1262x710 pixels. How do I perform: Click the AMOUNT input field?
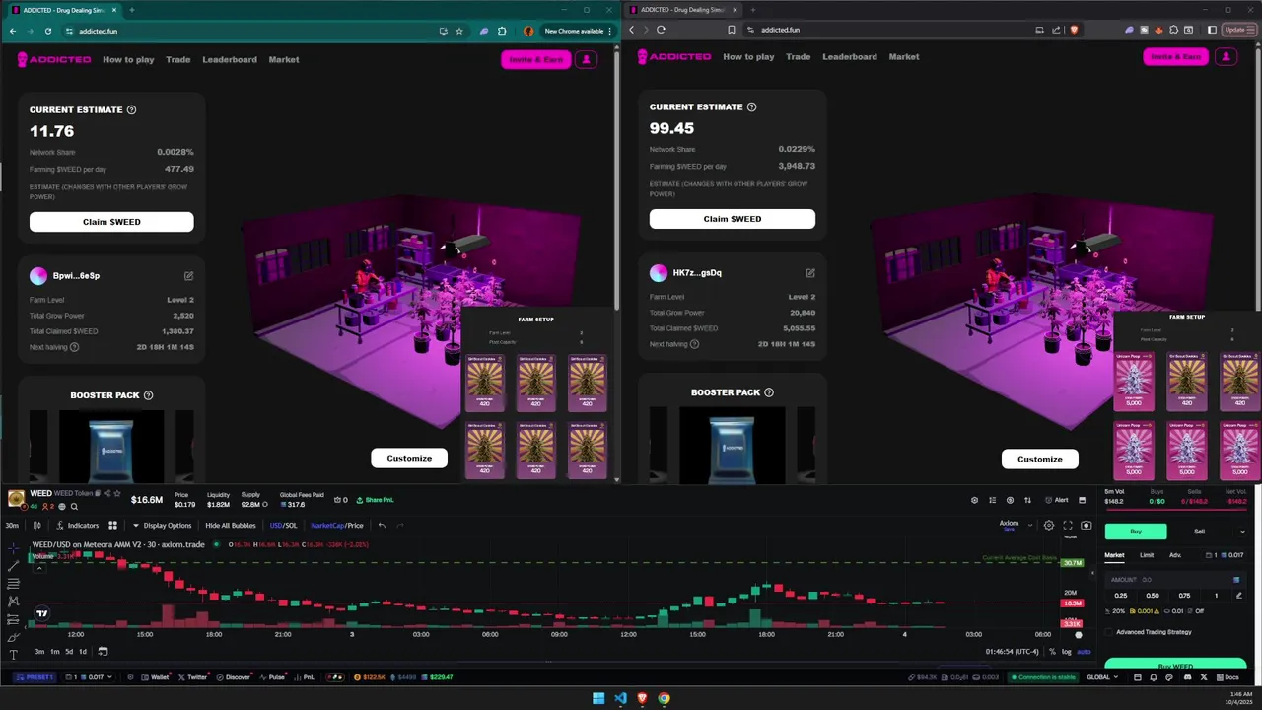(1175, 580)
